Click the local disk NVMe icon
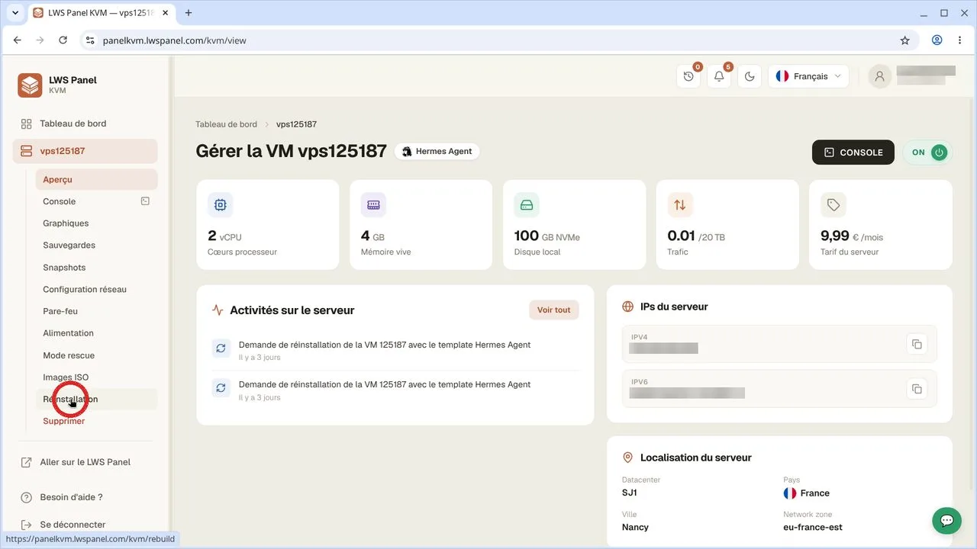This screenshot has width=977, height=549. [527, 204]
